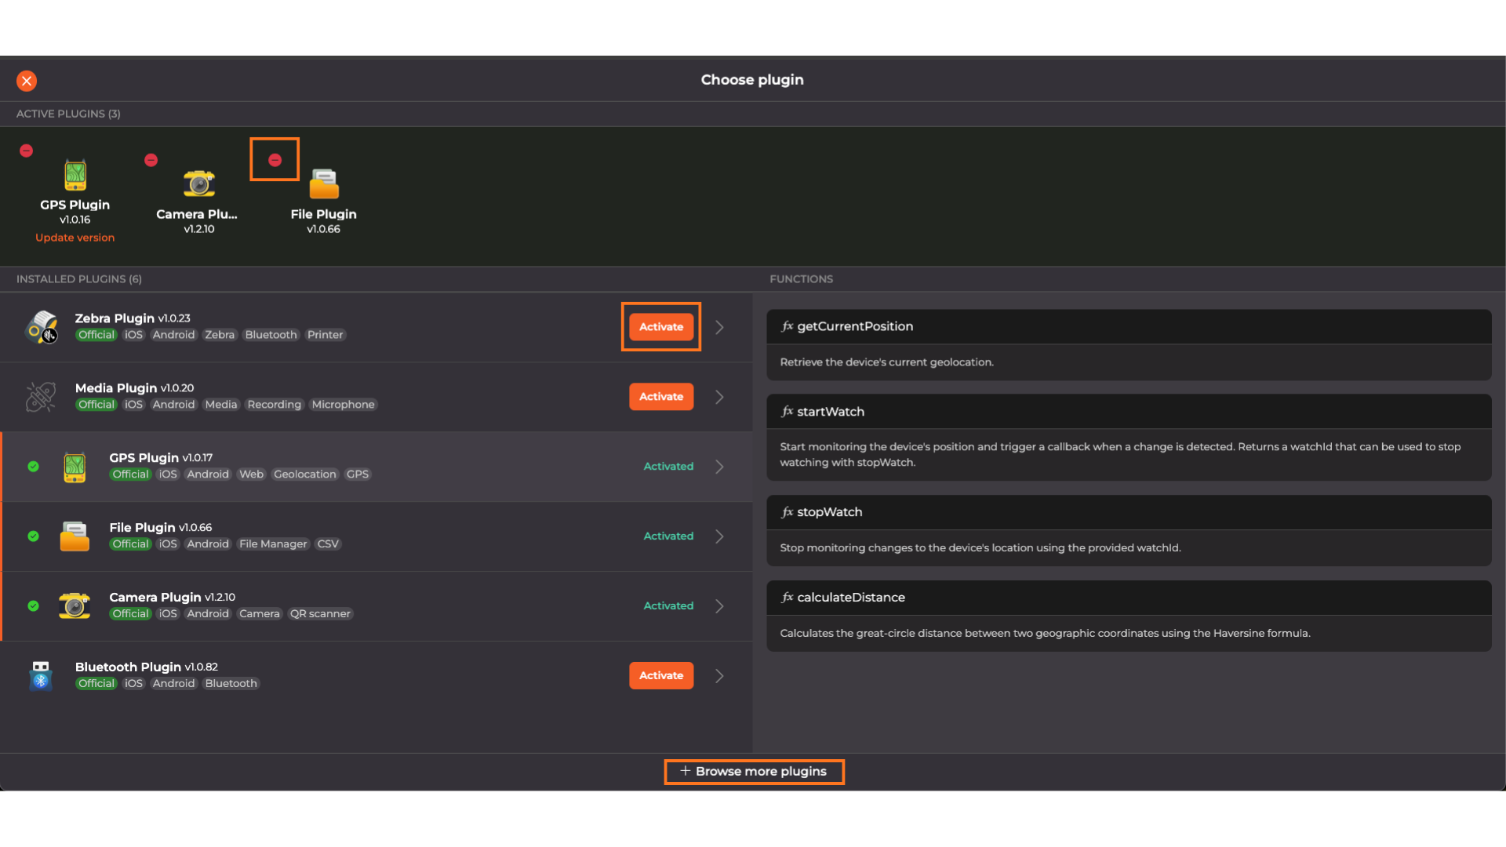Click the GPS Plugin icon in active plugins
Viewport: 1506px width, 847px height.
point(75,175)
